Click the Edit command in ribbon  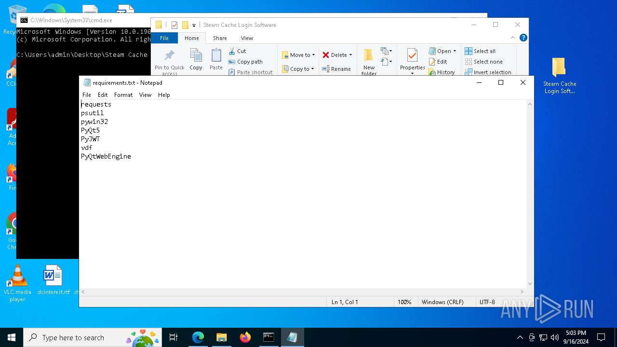coord(438,62)
